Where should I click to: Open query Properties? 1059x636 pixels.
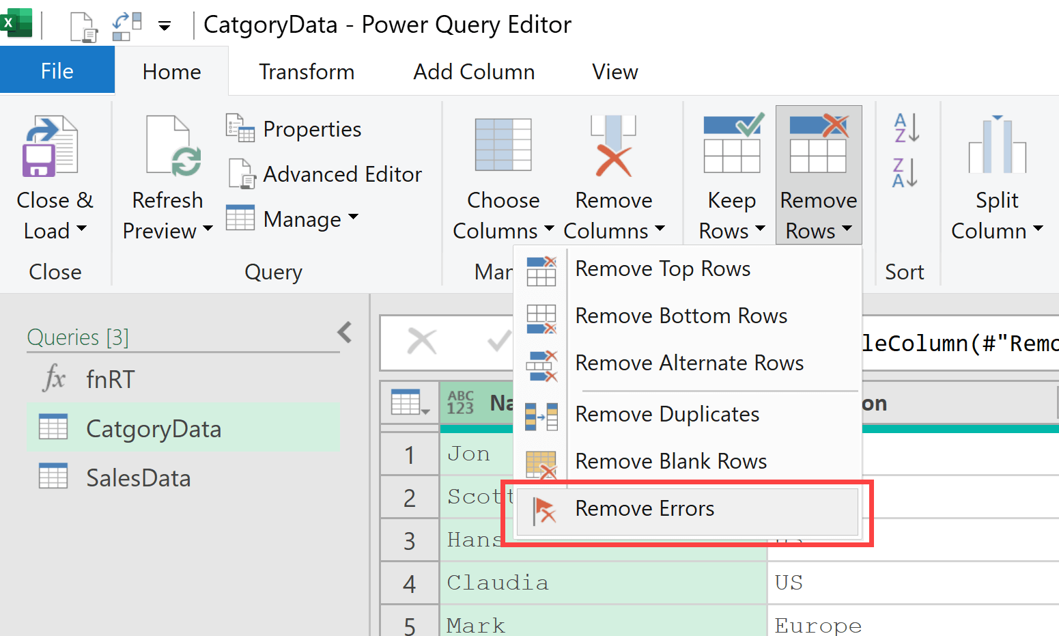point(312,129)
